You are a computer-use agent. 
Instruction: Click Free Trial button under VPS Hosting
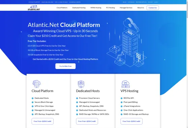(x=131, y=121)
